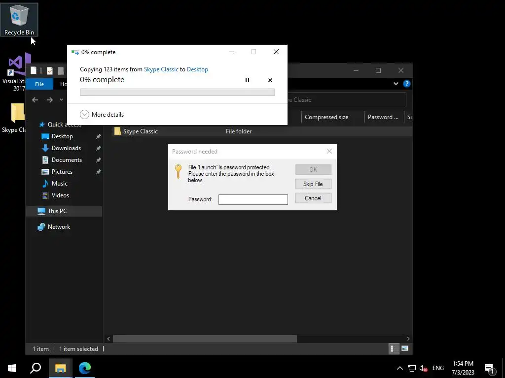
Task: Expand the ribbon with chevron arrow
Action: 396,84
